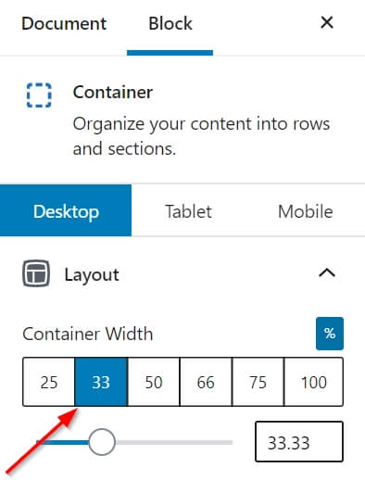Switch to the Tablet device view
The image size is (365, 493).
(188, 211)
